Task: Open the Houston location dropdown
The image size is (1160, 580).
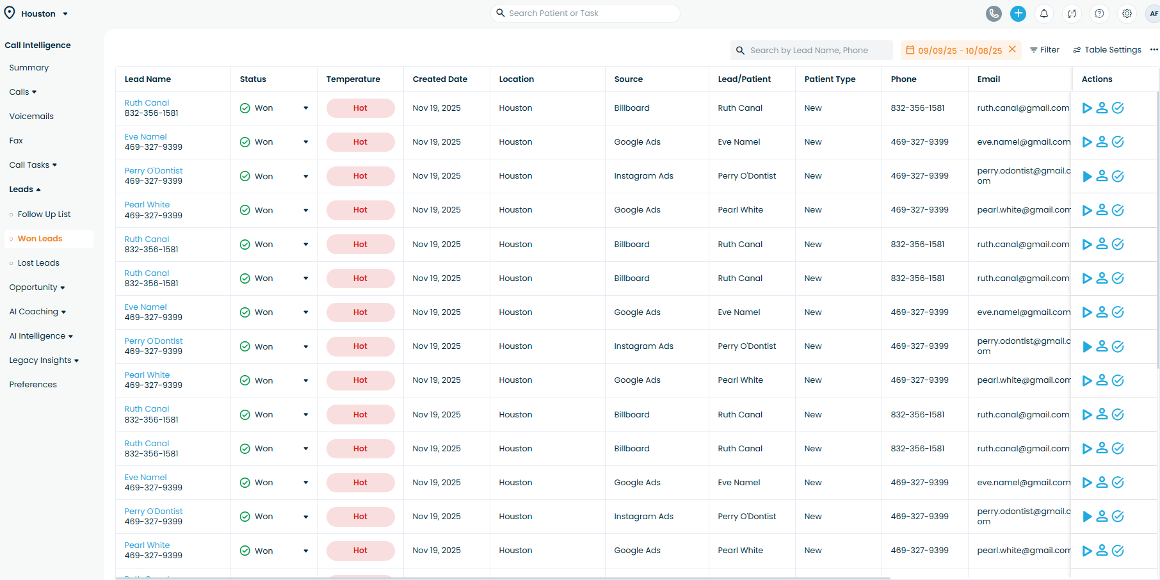Action: (x=37, y=13)
